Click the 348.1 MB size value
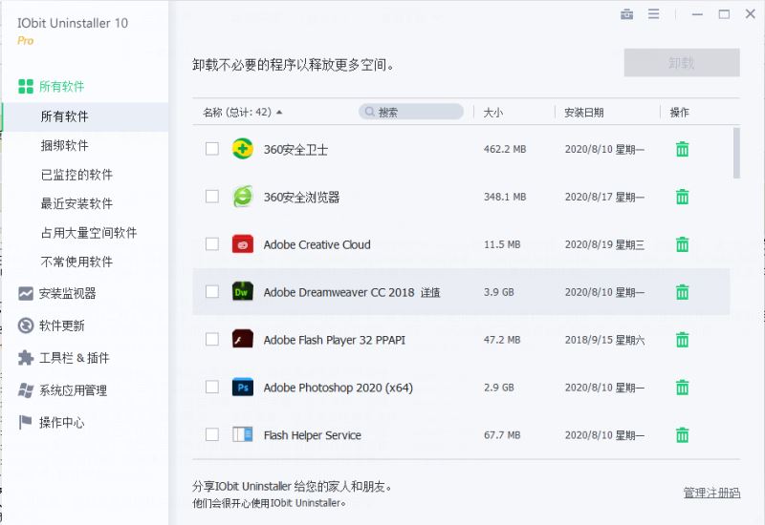Viewport: 765px width, 525px height. (x=505, y=197)
